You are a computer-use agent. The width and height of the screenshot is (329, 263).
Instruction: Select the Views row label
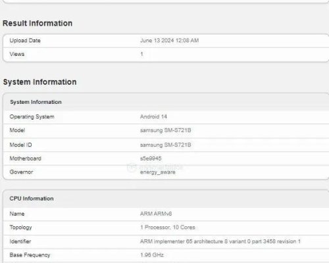point(17,54)
